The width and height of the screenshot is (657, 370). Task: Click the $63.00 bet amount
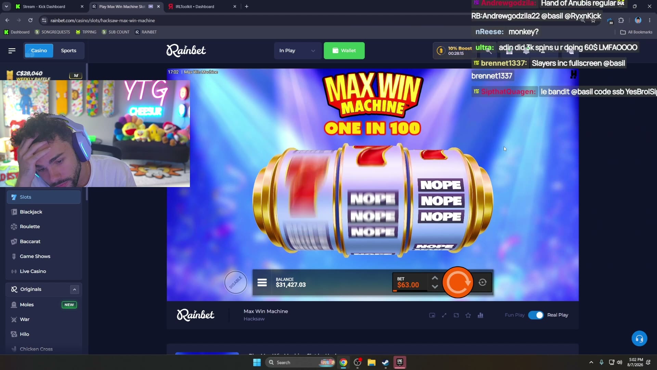pos(408,285)
